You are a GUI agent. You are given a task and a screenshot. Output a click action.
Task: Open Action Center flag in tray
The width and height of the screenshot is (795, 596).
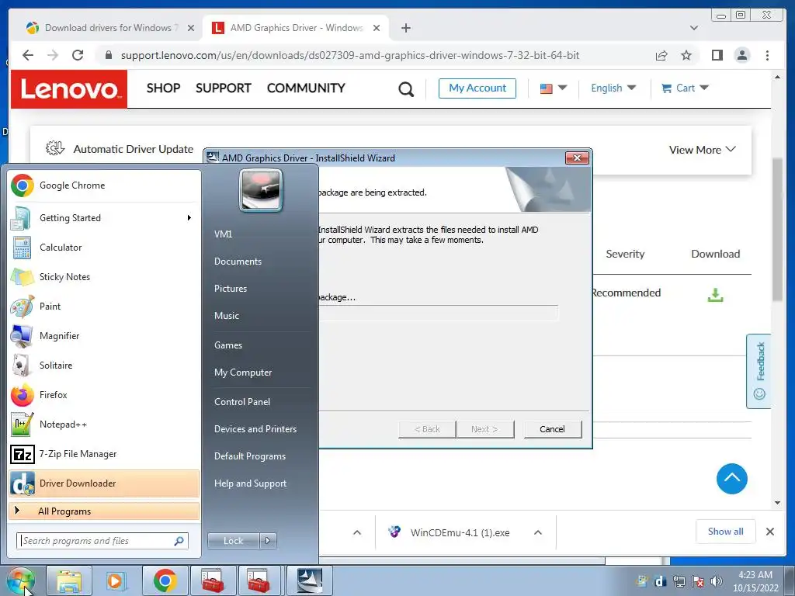point(698,581)
